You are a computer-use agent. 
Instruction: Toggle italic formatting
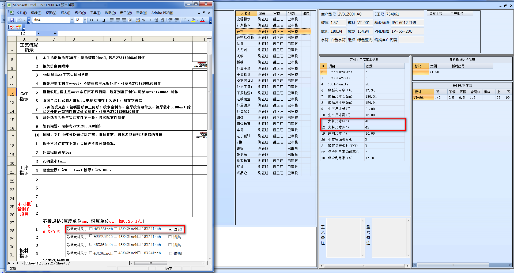97,20
